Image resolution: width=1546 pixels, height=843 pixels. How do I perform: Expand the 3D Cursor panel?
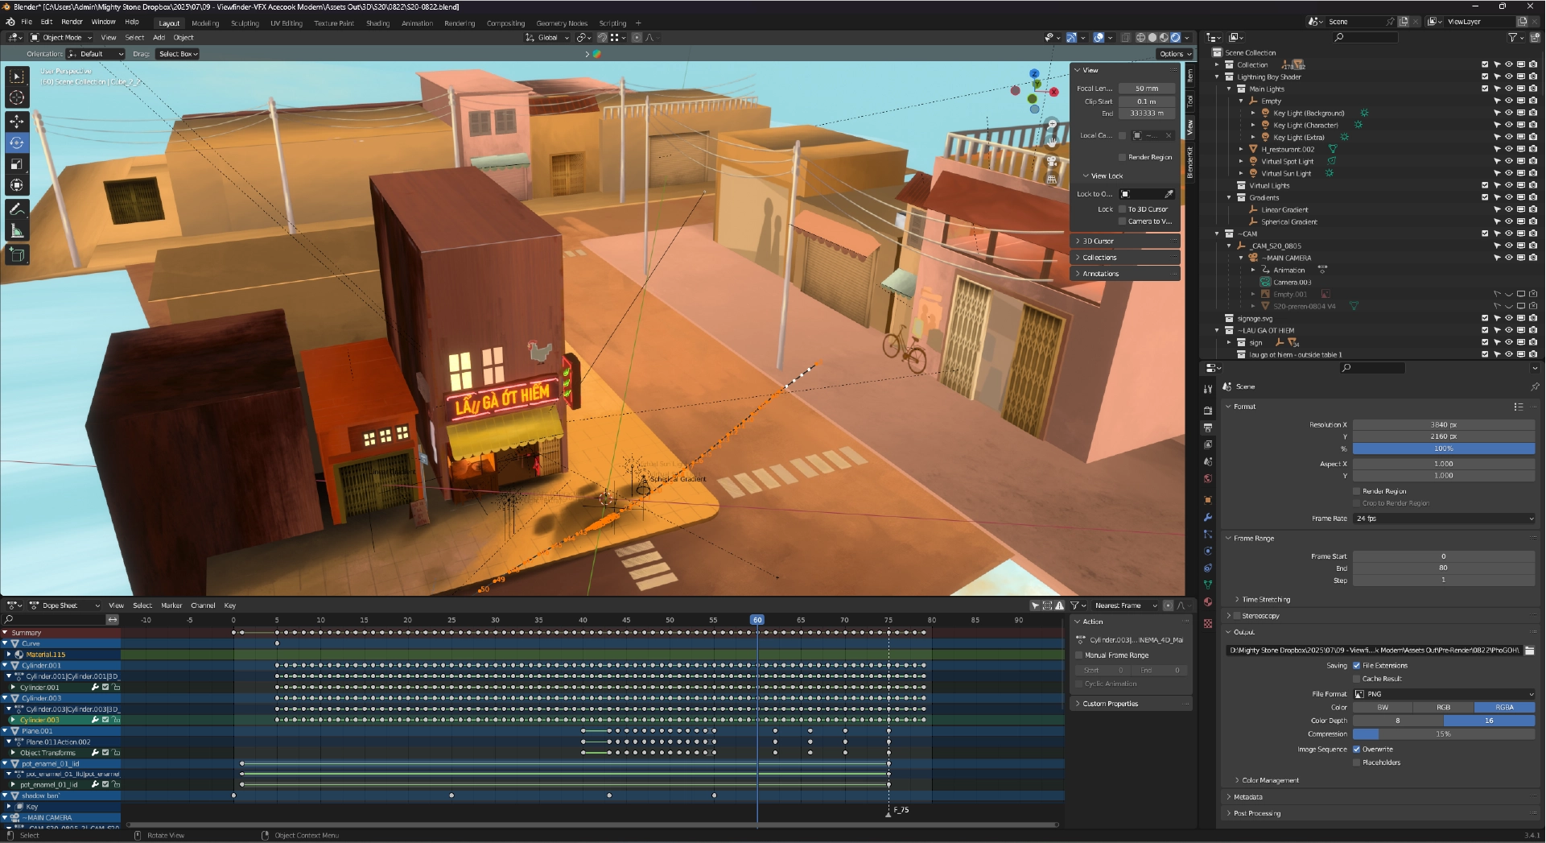[1098, 241]
